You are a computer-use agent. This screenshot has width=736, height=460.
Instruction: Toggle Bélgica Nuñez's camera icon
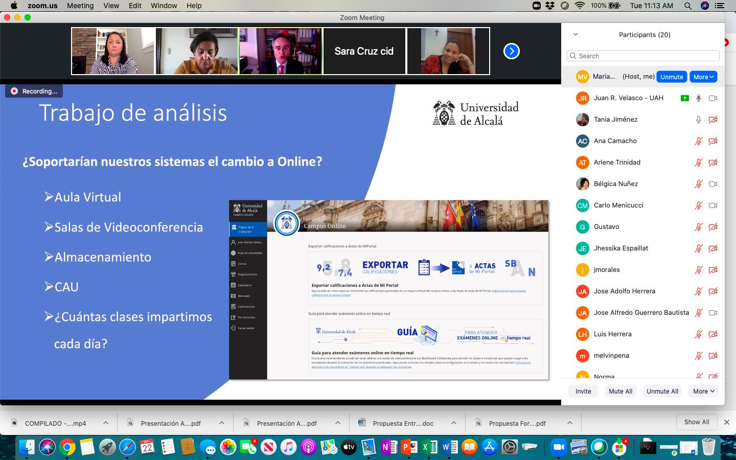(713, 184)
